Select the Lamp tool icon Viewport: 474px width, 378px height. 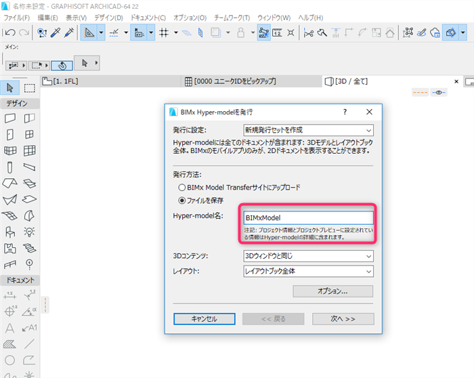pyautogui.click(x=29, y=232)
